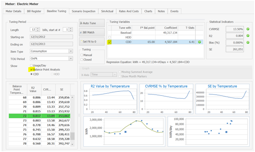The image size is (255, 152).
Task: Click the green check icon in CDD row
Action: [x=199, y=42]
